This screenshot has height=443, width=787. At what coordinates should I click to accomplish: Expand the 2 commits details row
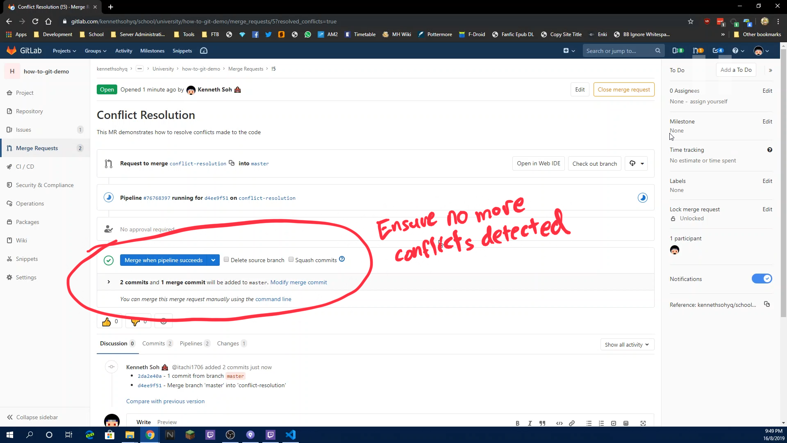pos(108,282)
